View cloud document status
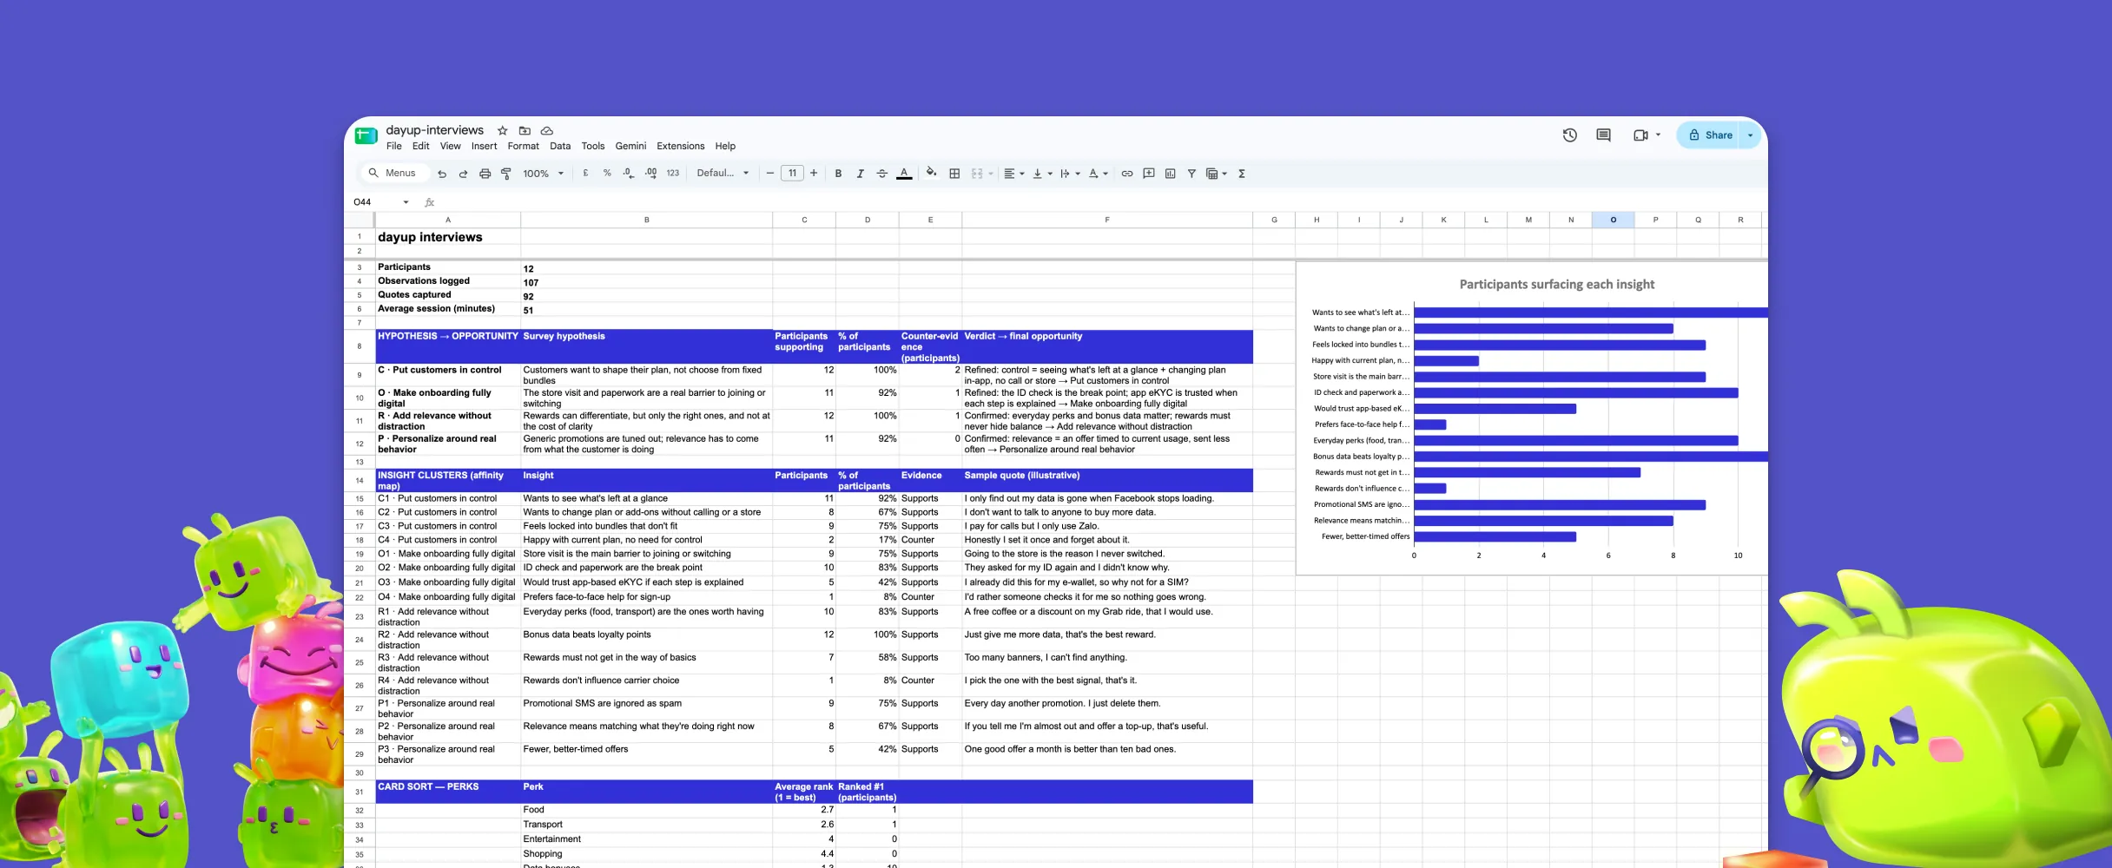 click(547, 130)
